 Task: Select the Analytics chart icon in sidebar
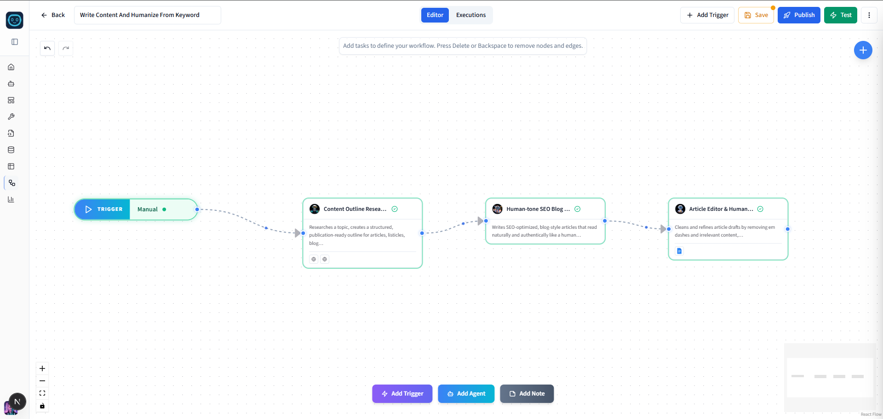coord(11,199)
